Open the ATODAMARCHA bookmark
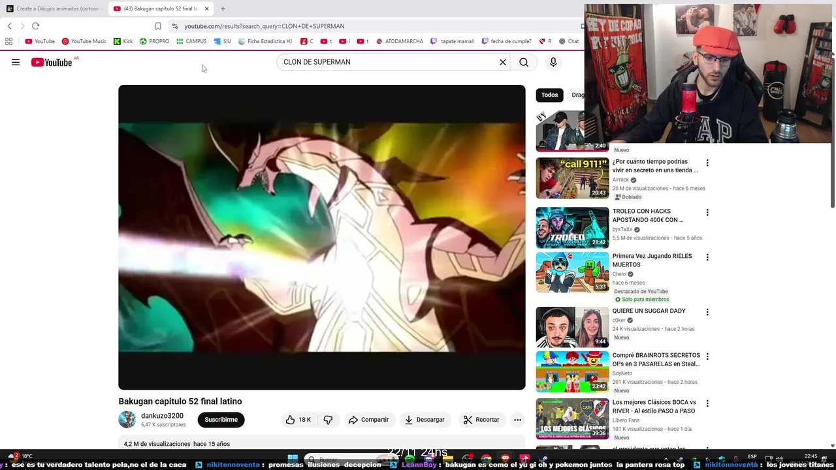Screen dimensions: 836x470 point(398,41)
